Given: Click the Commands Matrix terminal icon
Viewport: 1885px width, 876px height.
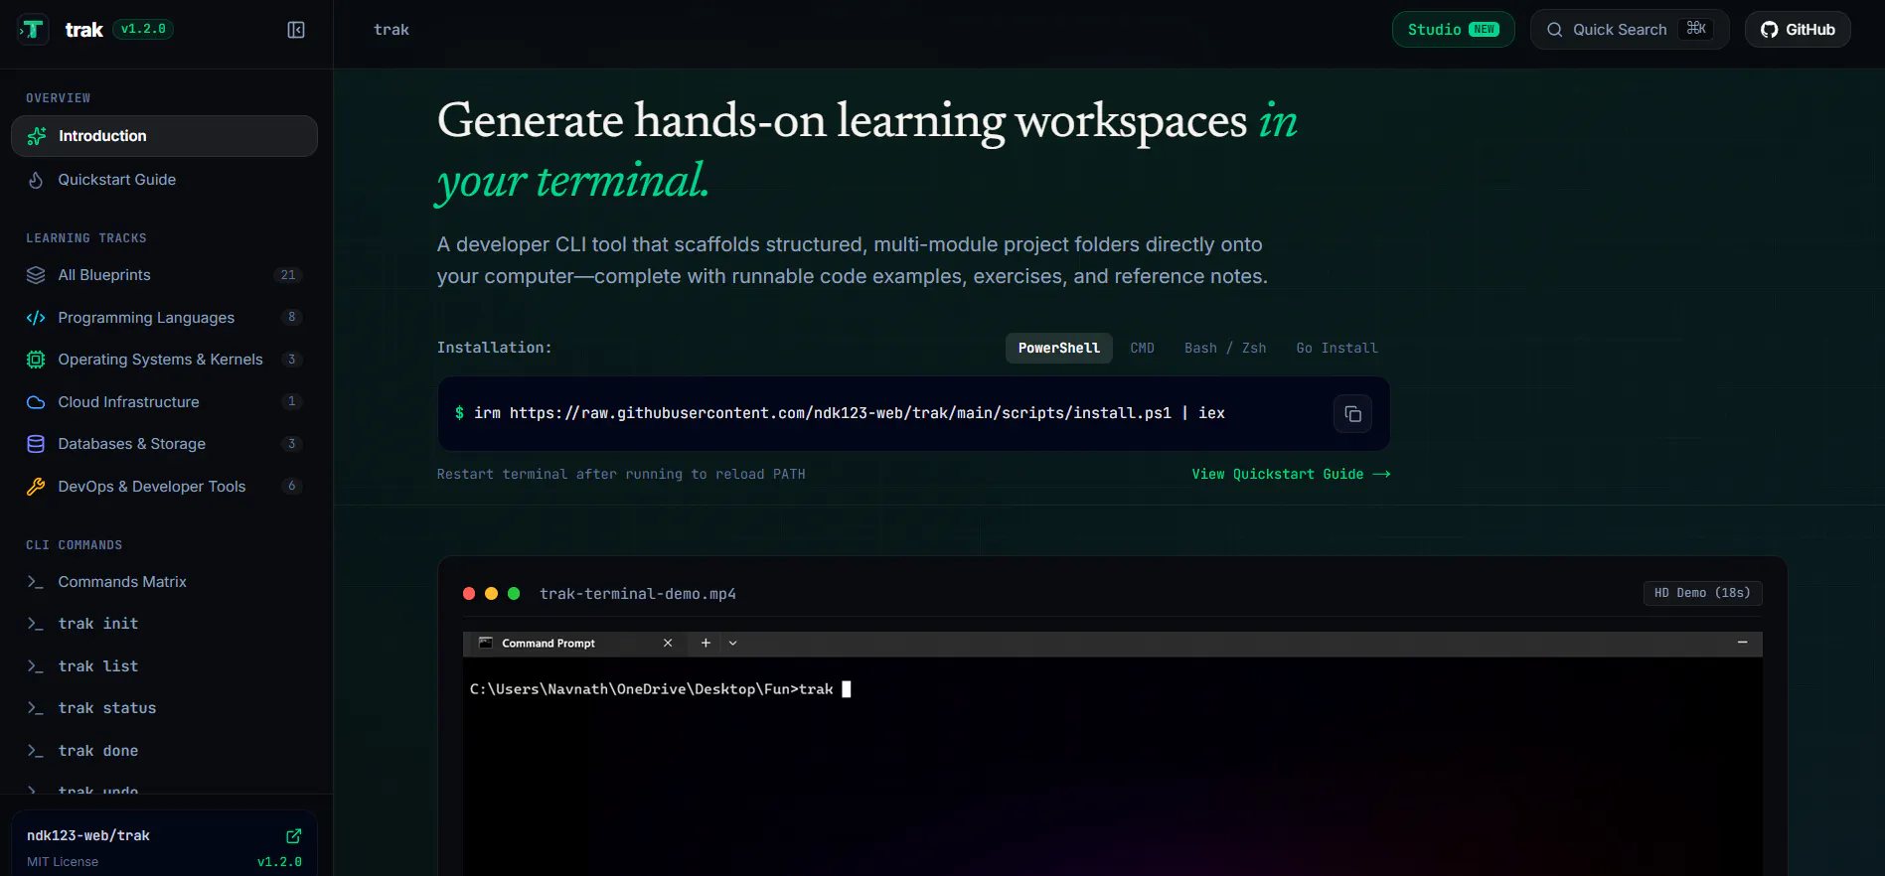Looking at the screenshot, I should [36, 582].
